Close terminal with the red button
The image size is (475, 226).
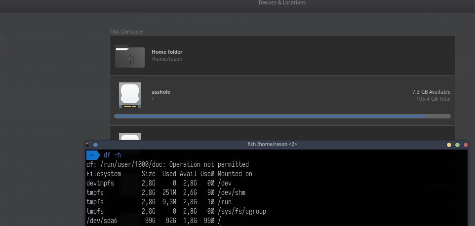click(466, 145)
